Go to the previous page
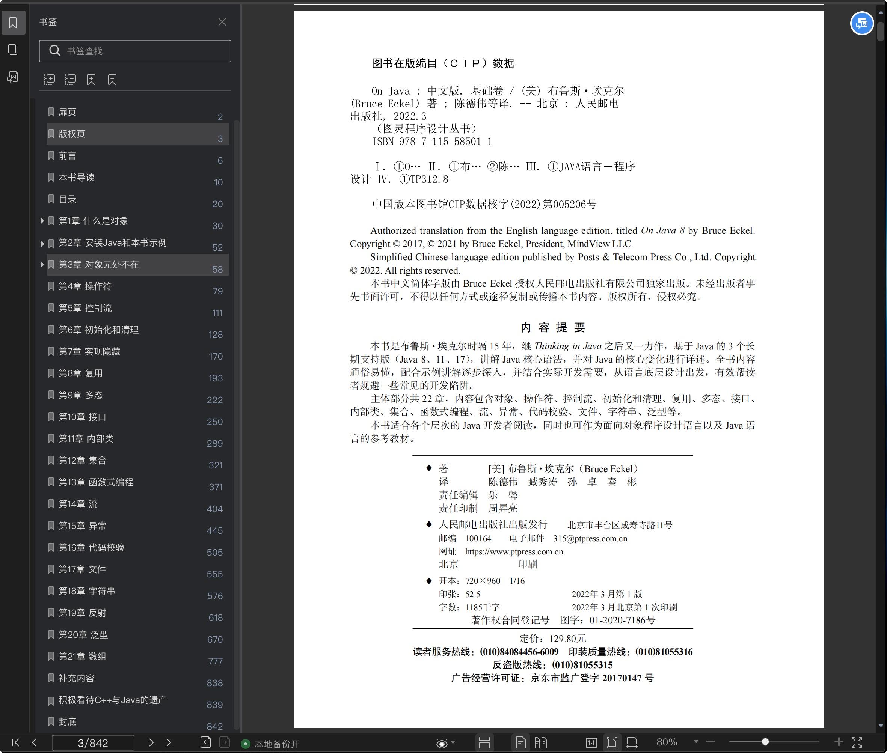Viewport: 887px width, 753px height. (35, 742)
